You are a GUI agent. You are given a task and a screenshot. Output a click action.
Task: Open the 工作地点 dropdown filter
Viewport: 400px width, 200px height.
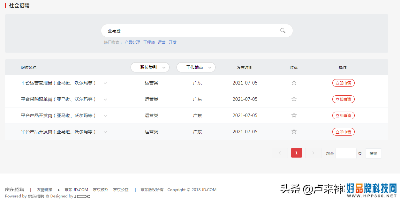pyautogui.click(x=196, y=67)
